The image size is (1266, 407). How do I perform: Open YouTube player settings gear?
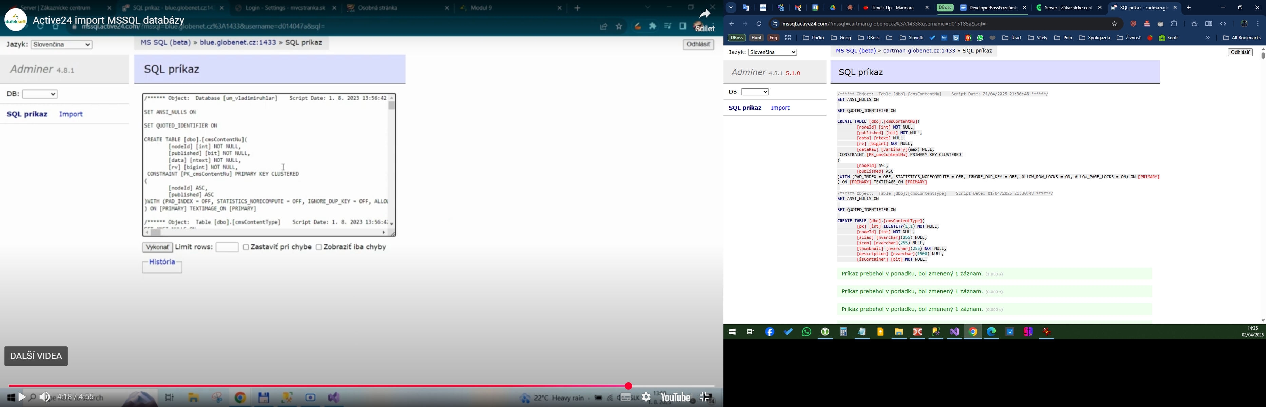pyautogui.click(x=646, y=397)
